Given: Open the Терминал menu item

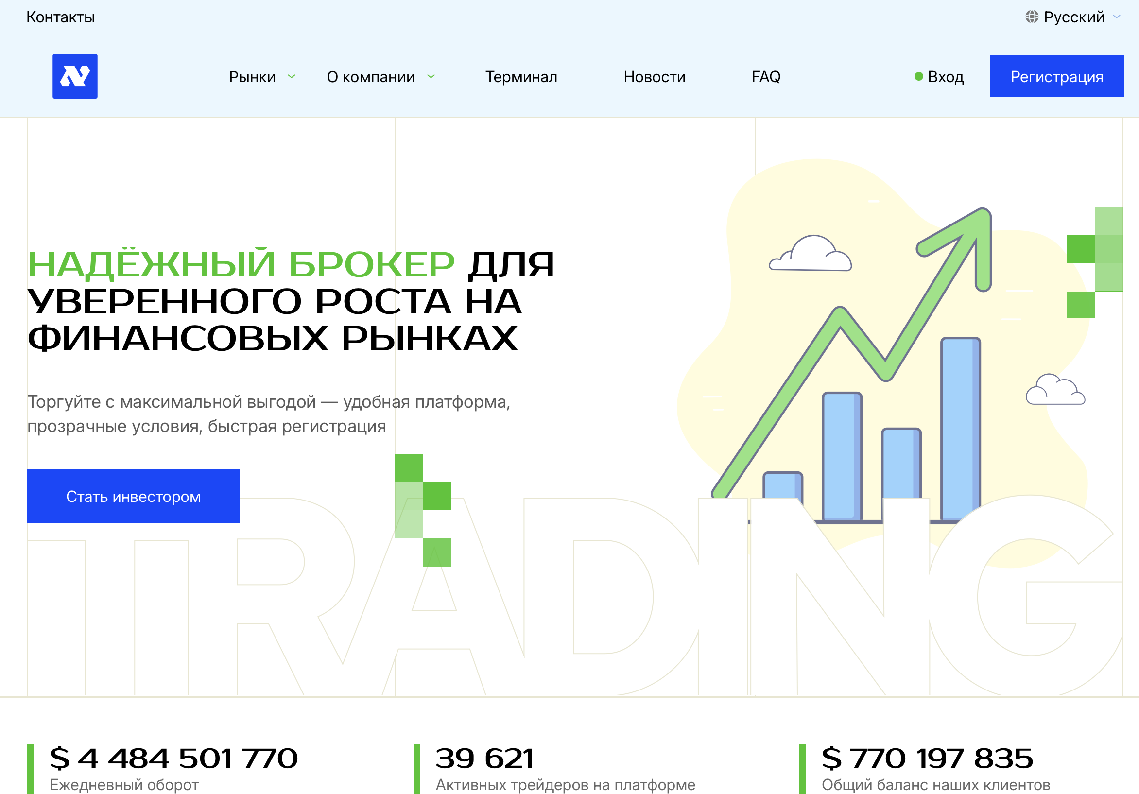Looking at the screenshot, I should coord(521,77).
